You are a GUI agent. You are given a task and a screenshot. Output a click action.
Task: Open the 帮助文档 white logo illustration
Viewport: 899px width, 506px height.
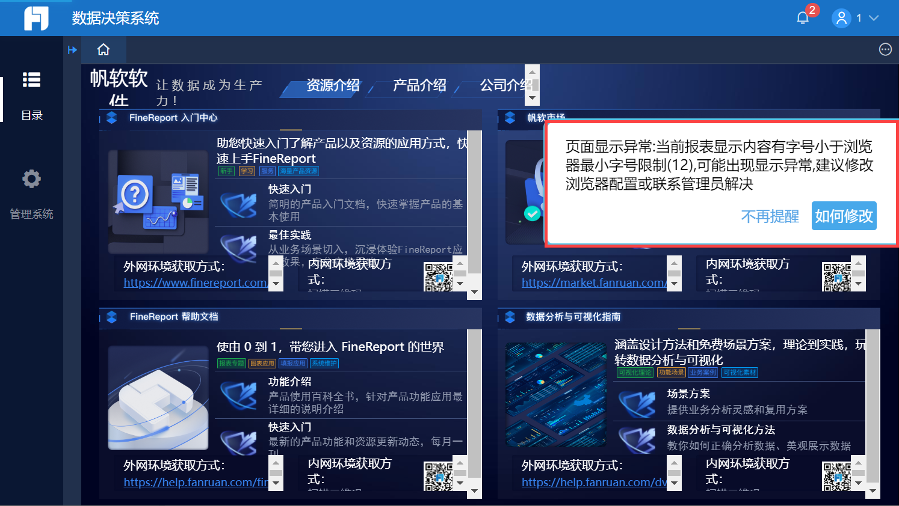click(158, 398)
